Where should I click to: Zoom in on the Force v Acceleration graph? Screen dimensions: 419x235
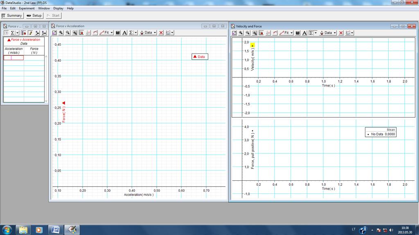(61, 33)
